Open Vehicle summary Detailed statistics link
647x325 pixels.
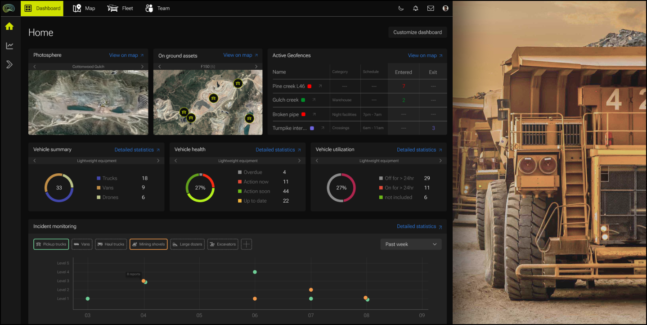[x=137, y=150]
